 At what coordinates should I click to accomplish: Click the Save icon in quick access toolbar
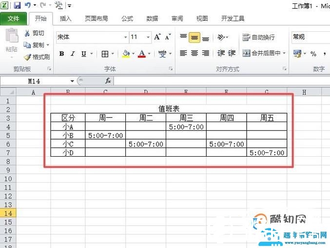tap(17, 5)
